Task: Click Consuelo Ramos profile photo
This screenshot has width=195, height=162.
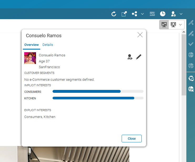Action: click(30, 58)
